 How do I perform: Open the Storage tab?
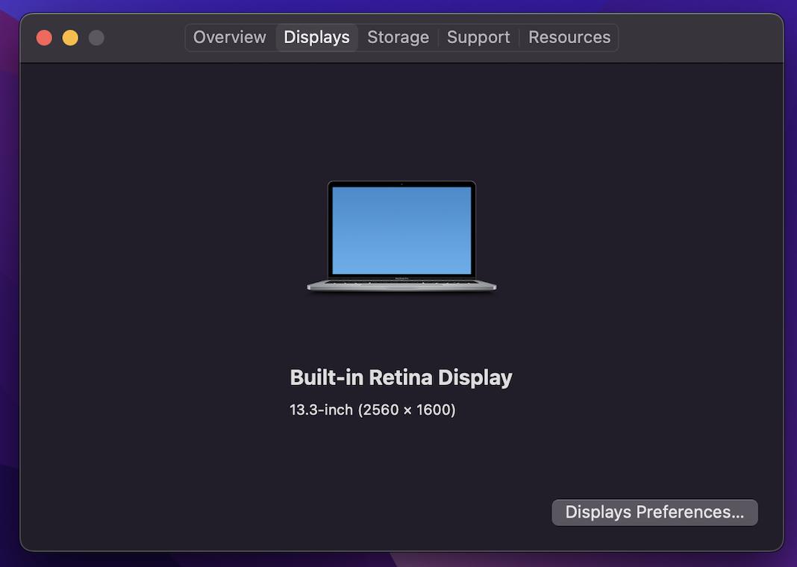(x=398, y=37)
